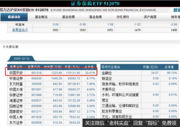Click stock code 601628
Image resolution: width=180 pixels, height=127 pixels.
[36, 117]
